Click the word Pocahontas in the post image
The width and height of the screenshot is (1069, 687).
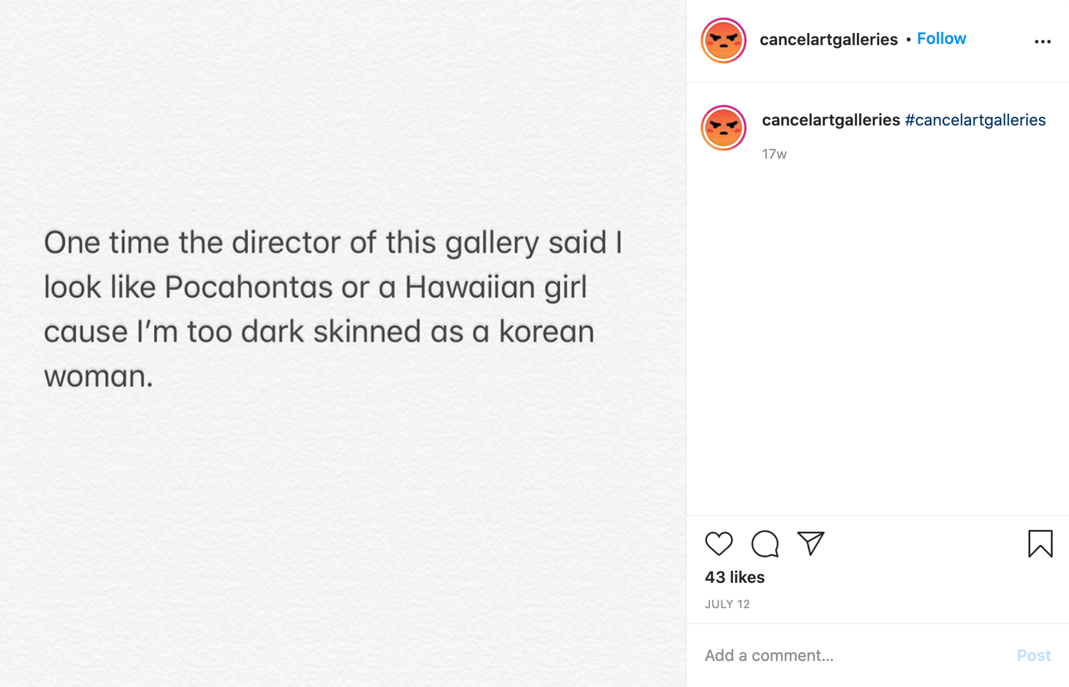pos(248,288)
